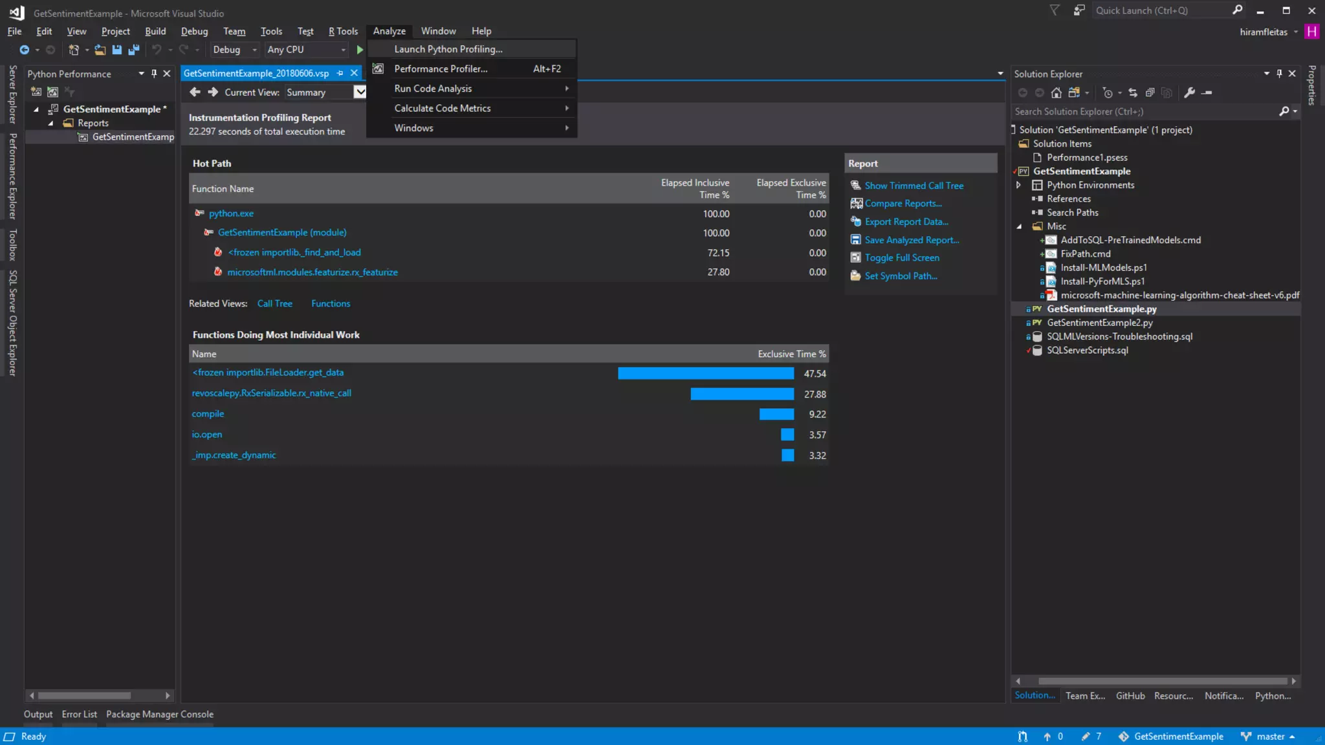Click the Save All icon
Screen dimensions: 1325x745
point(134,50)
